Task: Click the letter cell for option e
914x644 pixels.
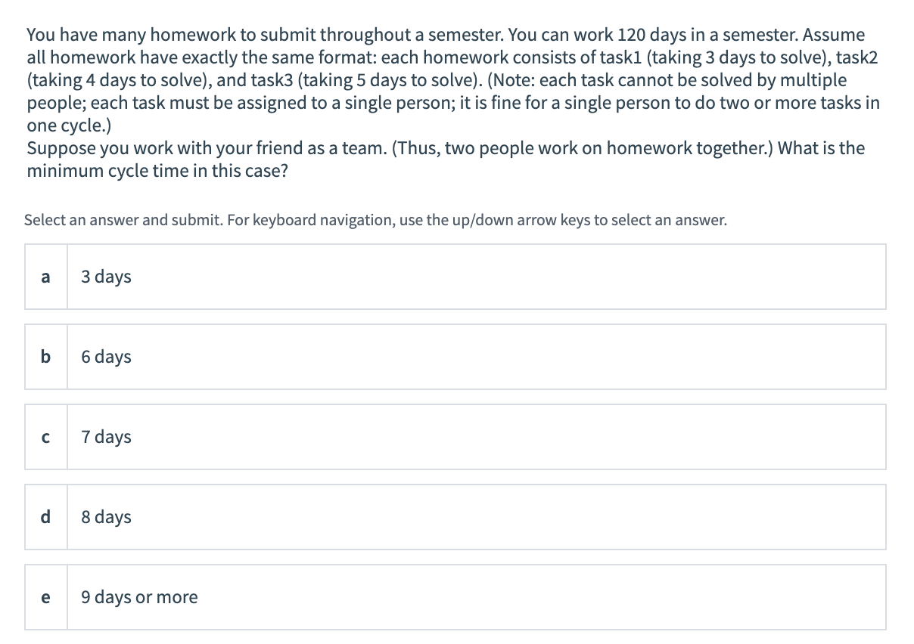Action: (45, 597)
